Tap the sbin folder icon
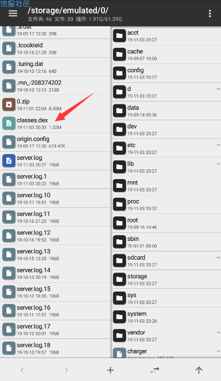Image resolution: width=221 pixels, height=381 pixels. [x=119, y=242]
